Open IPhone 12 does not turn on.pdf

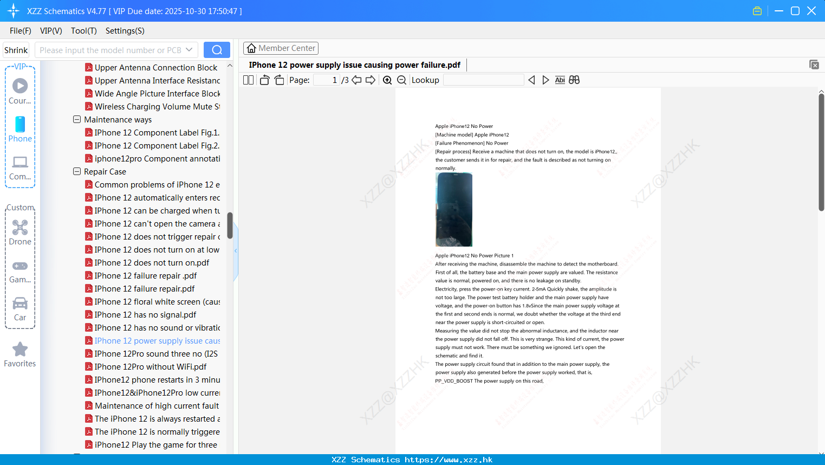[x=147, y=262]
